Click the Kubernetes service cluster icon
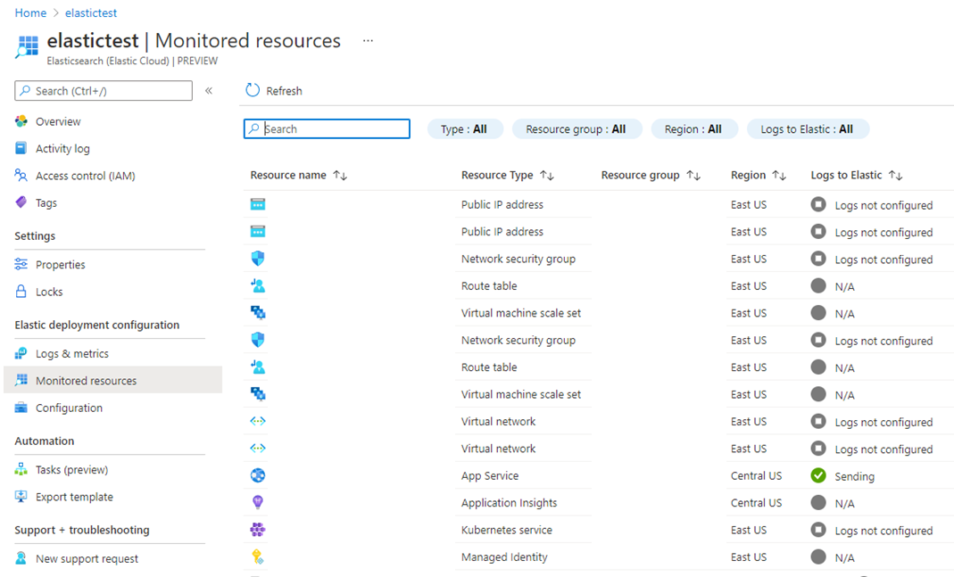The image size is (954, 577). pos(258,530)
